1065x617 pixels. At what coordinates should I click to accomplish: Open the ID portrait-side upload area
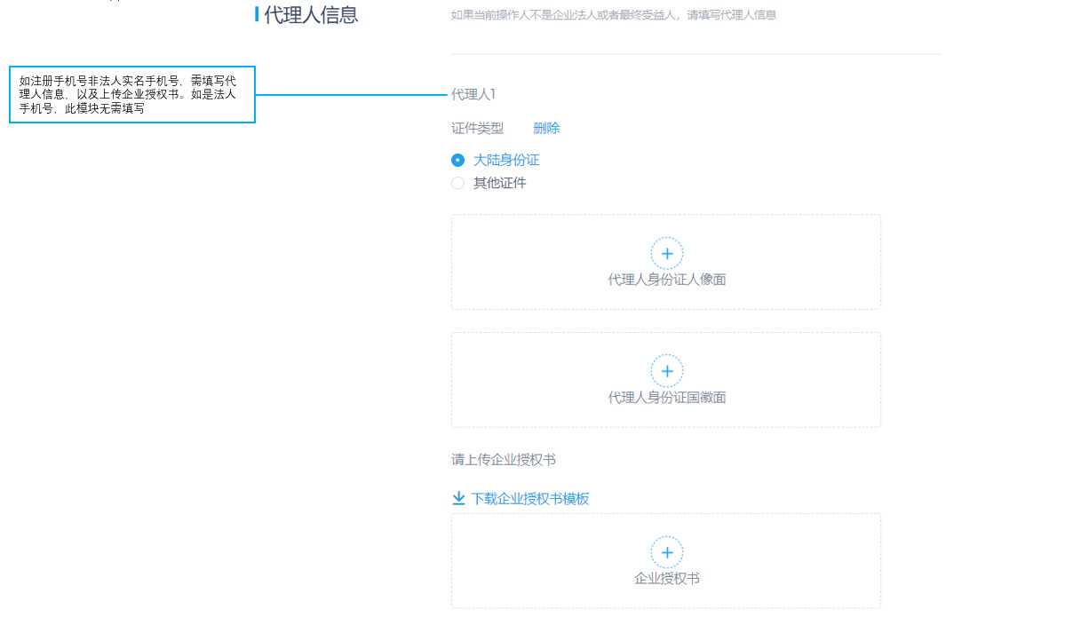666,262
